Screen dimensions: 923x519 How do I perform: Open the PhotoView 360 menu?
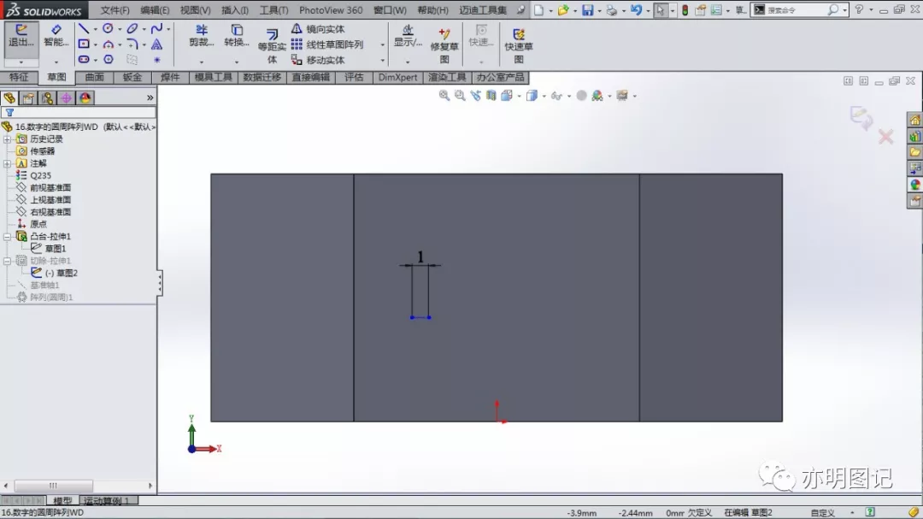(x=331, y=10)
